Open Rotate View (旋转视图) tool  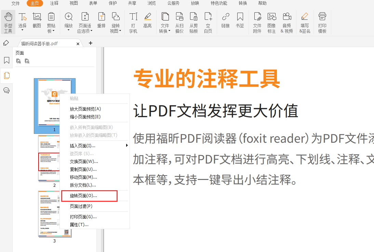[116, 23]
